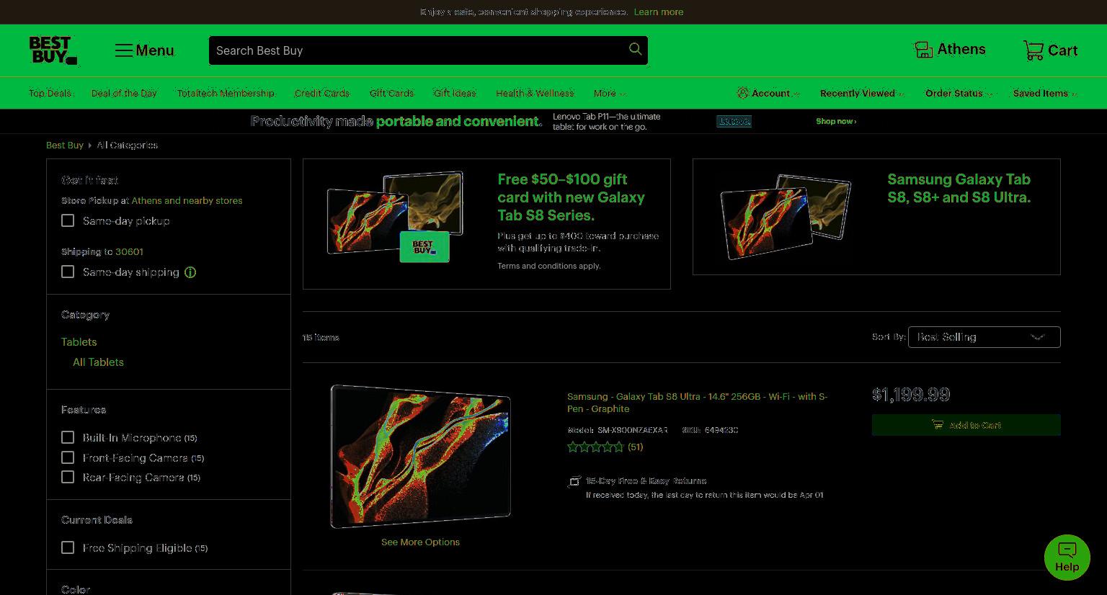Click the same-day shipping info icon
The width and height of the screenshot is (1107, 595).
coord(190,272)
